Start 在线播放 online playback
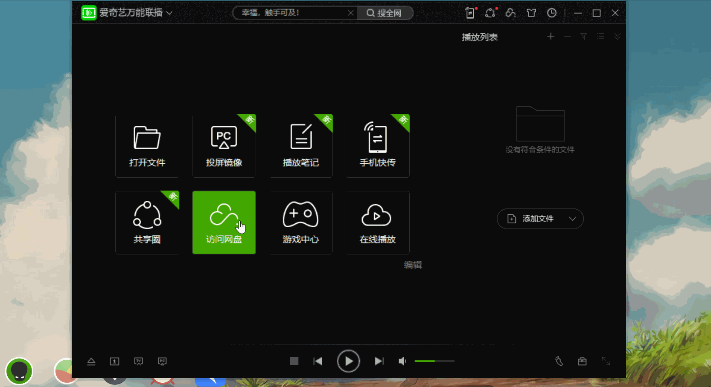Image resolution: width=711 pixels, height=387 pixels. click(x=377, y=222)
